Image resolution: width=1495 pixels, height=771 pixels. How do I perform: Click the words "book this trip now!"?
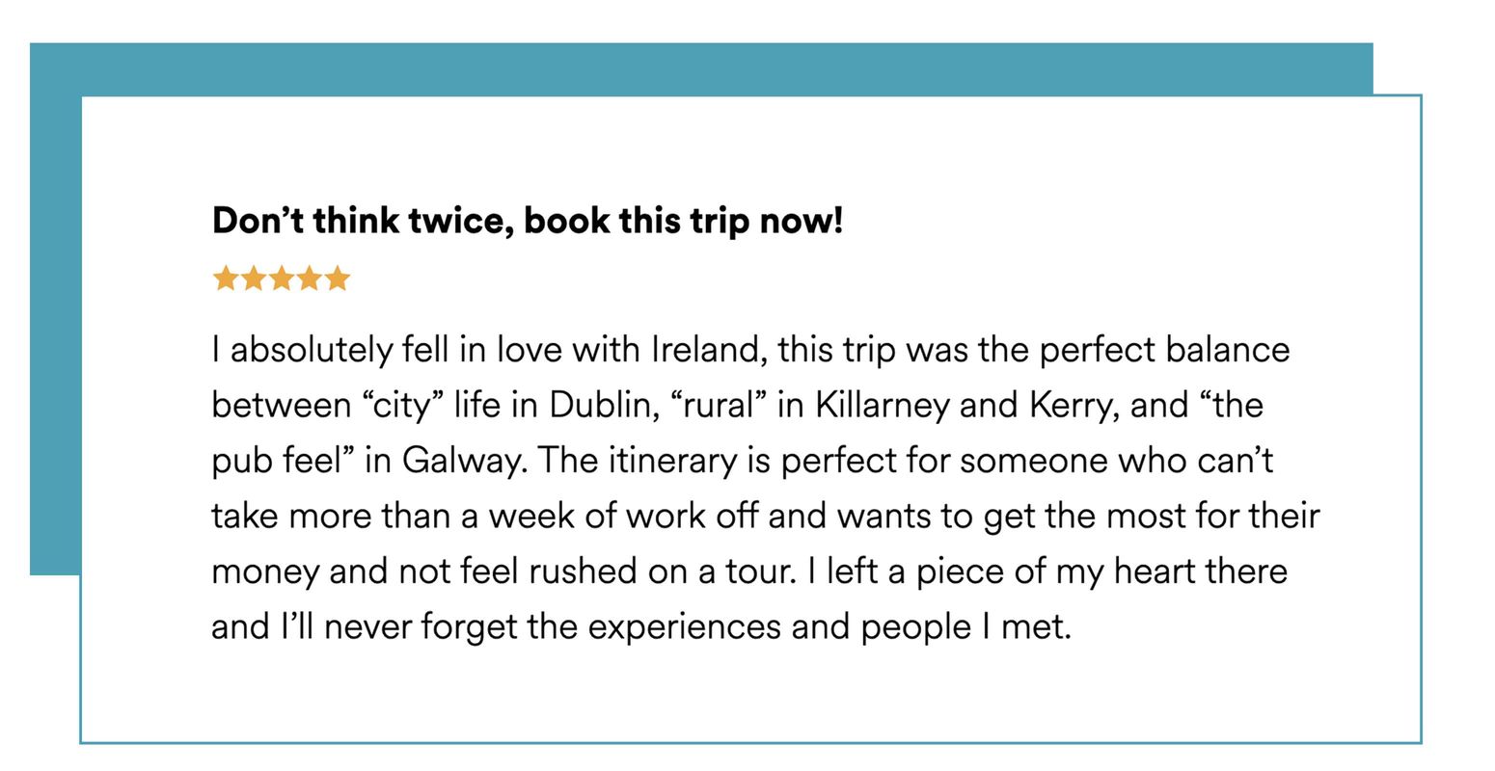pos(684,222)
